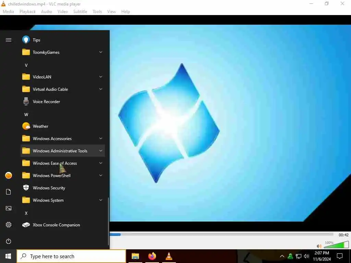Click the X letter header
Screen dimensions: 351x263
[26, 213]
